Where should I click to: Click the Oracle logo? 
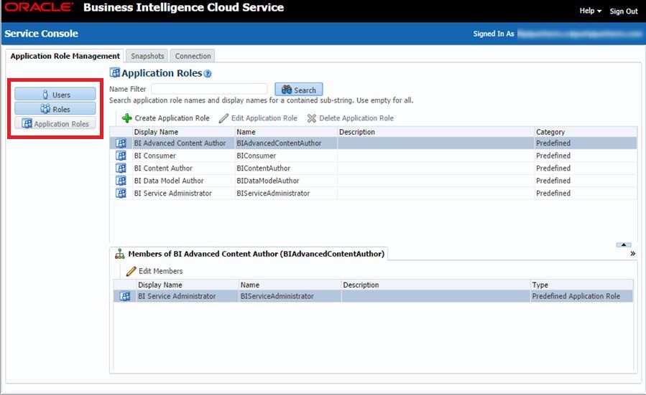tap(39, 7)
